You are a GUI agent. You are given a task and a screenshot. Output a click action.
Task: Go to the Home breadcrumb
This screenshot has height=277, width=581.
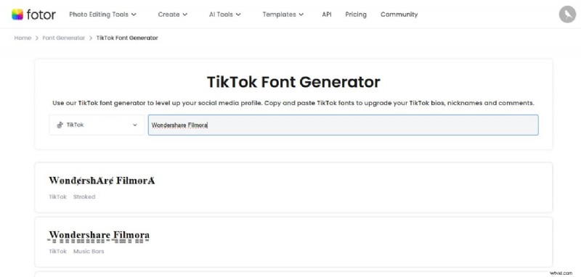coord(23,38)
